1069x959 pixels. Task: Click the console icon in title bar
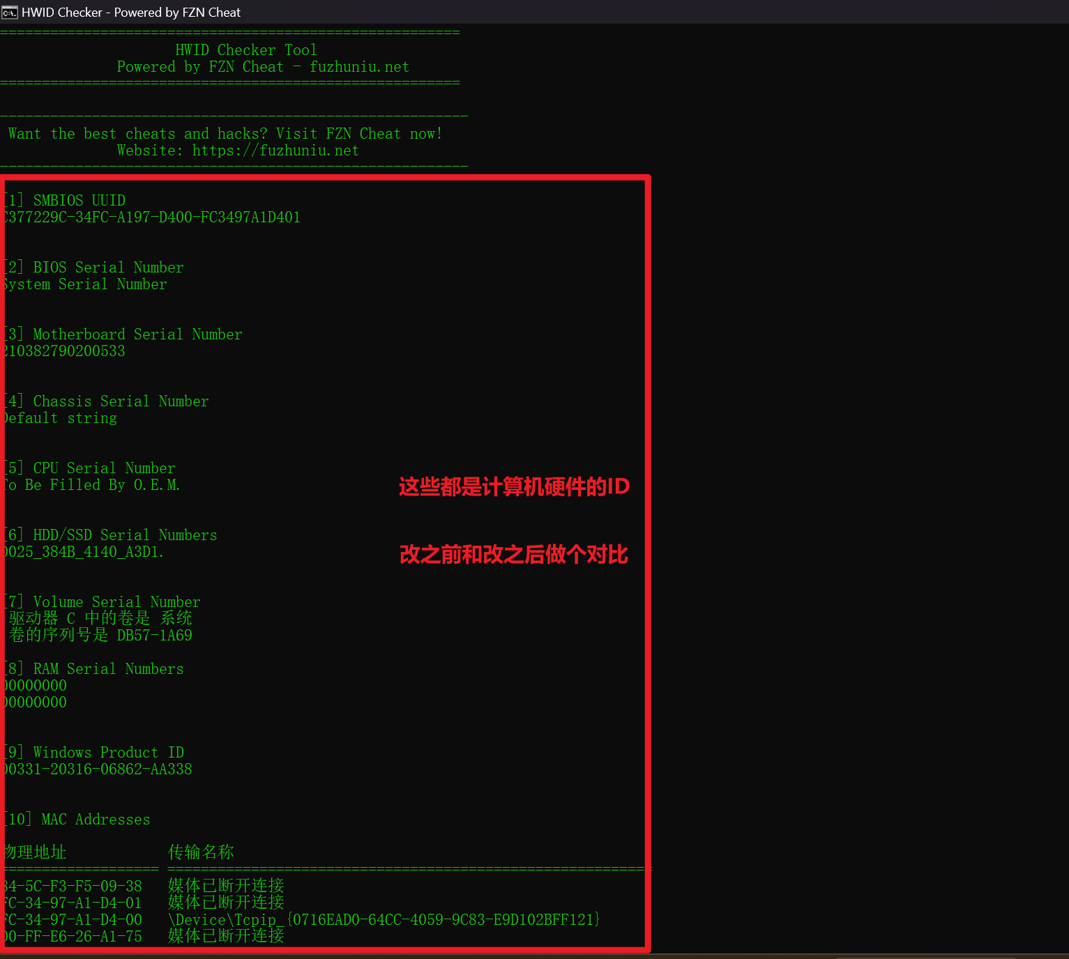pos(10,13)
